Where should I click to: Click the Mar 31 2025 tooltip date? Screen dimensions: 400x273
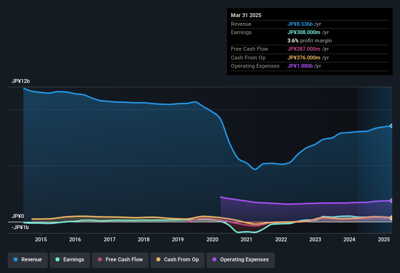click(x=246, y=15)
